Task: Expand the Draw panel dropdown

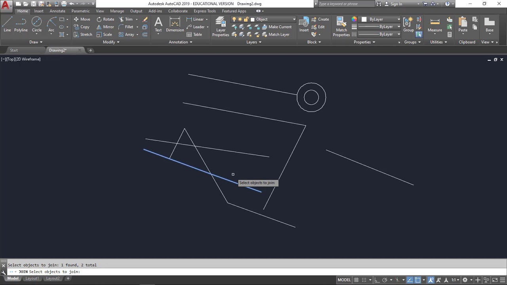Action: tap(36, 42)
